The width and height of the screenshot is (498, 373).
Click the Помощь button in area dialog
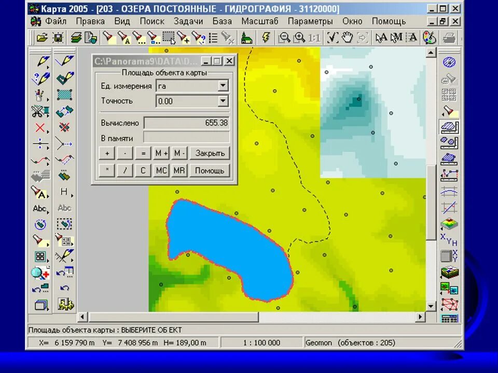tap(210, 170)
